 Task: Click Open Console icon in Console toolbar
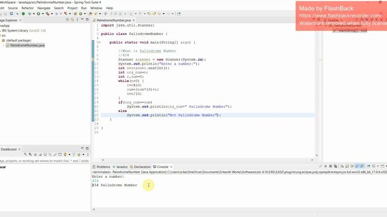pyautogui.click(x=382, y=166)
